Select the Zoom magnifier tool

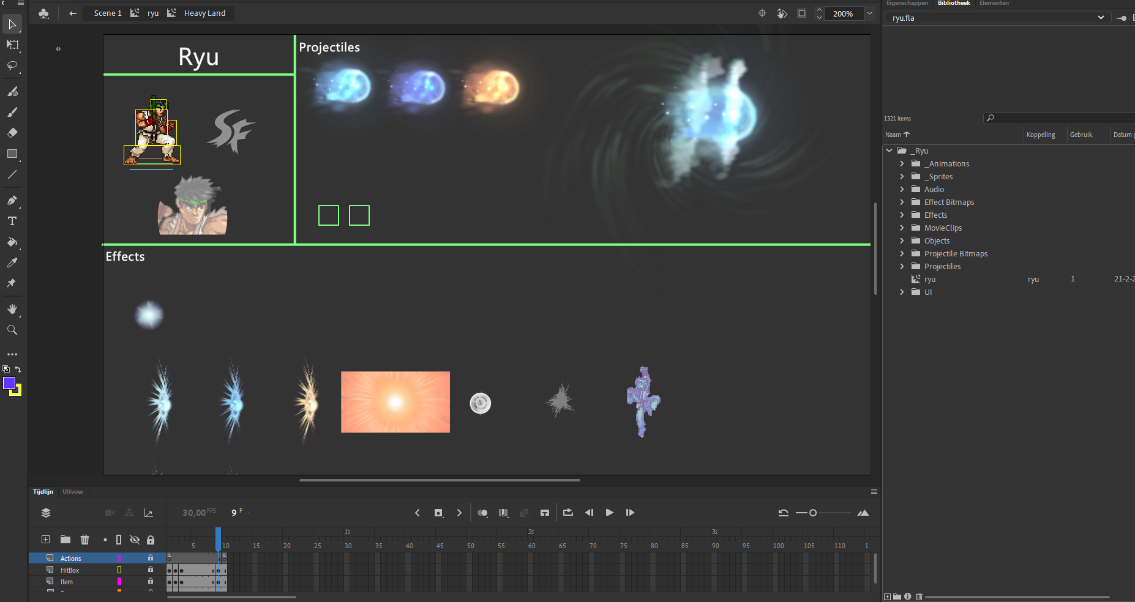point(12,330)
